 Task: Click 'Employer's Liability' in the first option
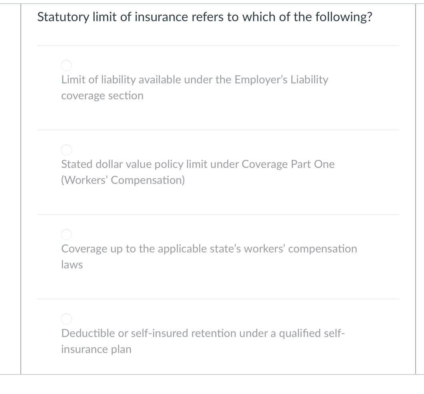pyautogui.click(x=281, y=80)
